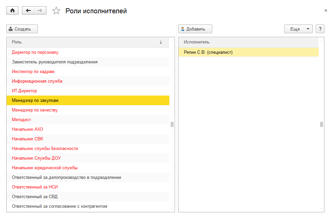Close the Роли исполнителей page

point(326,11)
